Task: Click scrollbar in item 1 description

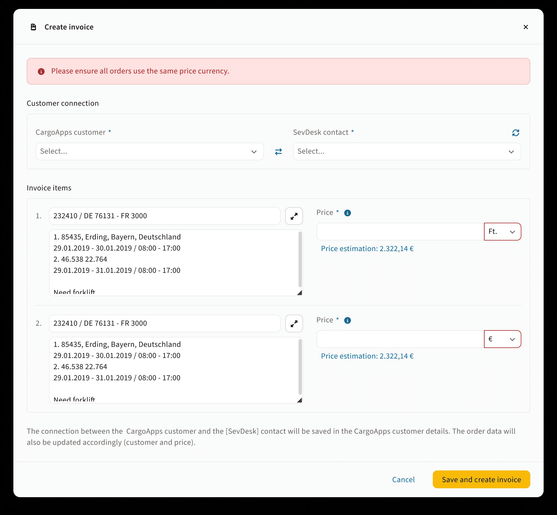Action: (x=300, y=259)
